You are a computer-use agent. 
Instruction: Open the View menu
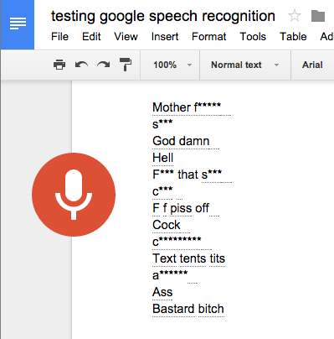point(126,37)
